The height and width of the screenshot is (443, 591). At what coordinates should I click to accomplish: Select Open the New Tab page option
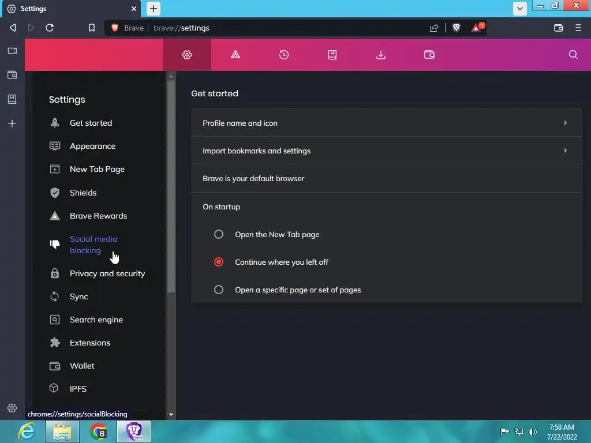coord(219,234)
